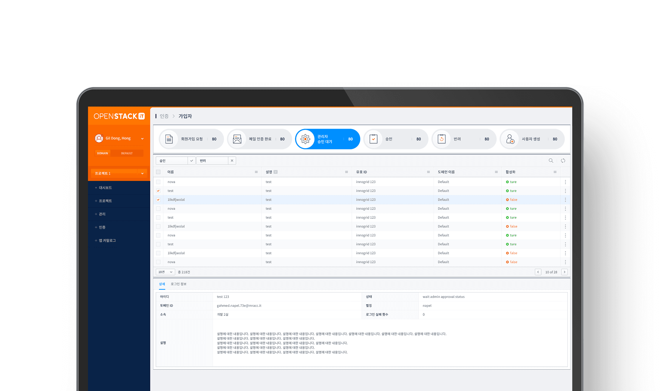Open 유효 ID column menu icon
The width and height of the screenshot is (662, 391).
pos(429,172)
